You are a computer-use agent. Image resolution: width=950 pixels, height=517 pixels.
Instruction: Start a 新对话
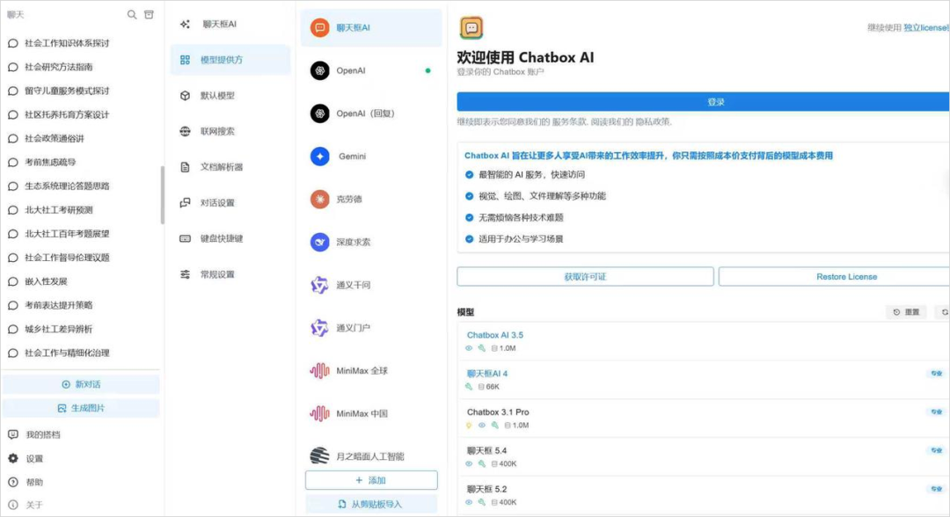81,384
